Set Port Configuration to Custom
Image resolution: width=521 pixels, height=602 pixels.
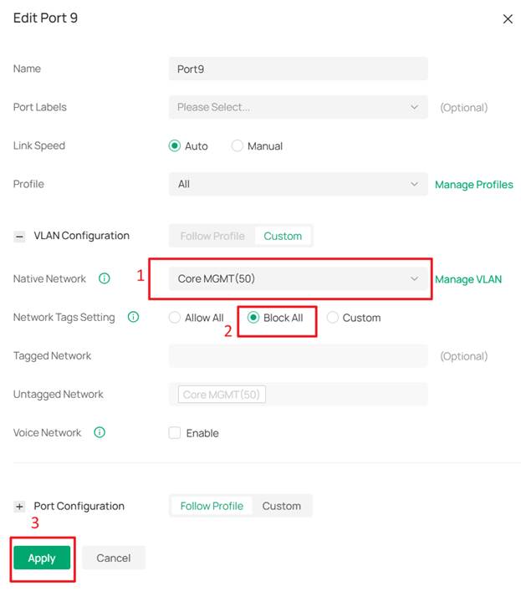282,506
